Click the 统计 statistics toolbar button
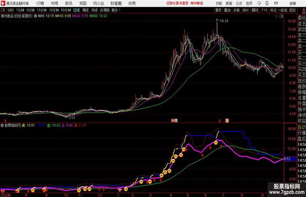Screen dimensions: 306x197 (x=246, y=10)
